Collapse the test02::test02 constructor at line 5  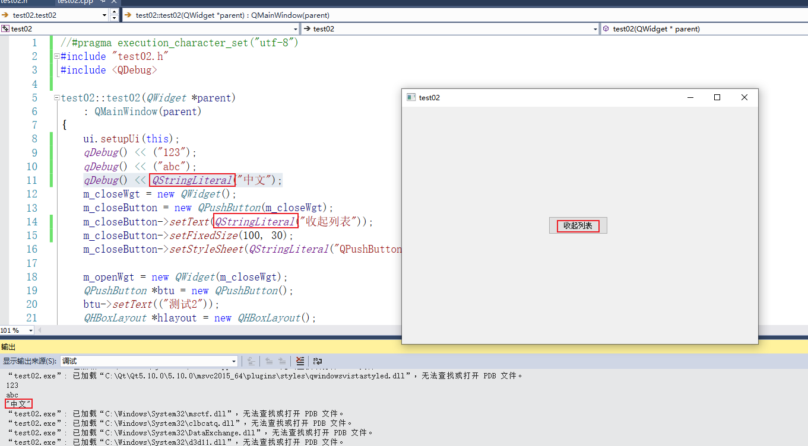[x=56, y=98]
